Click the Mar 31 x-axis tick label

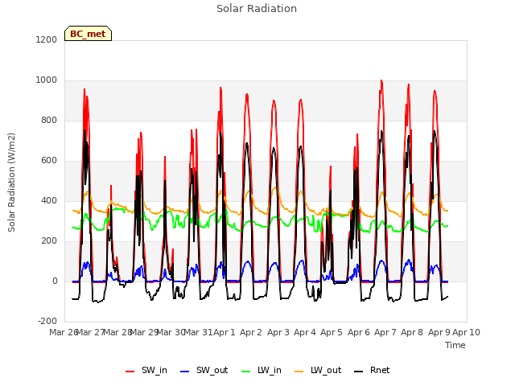(x=199, y=332)
